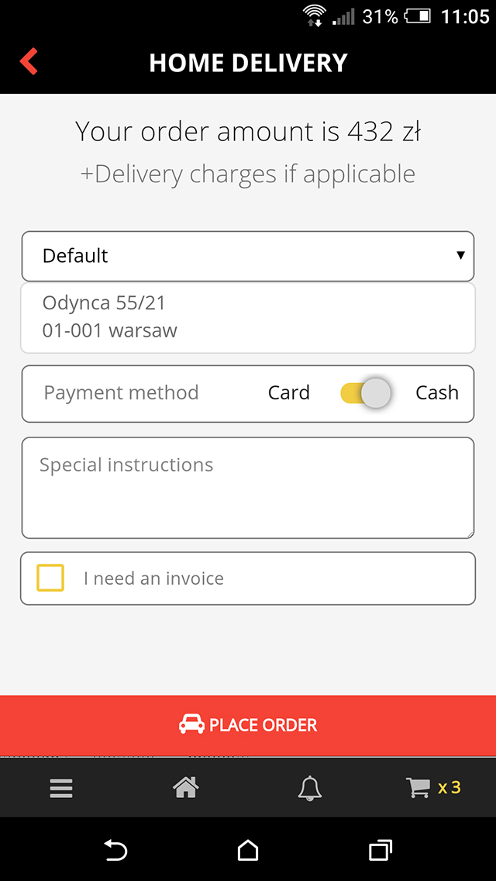
Task: Open Android recent apps icon
Action: (x=380, y=850)
